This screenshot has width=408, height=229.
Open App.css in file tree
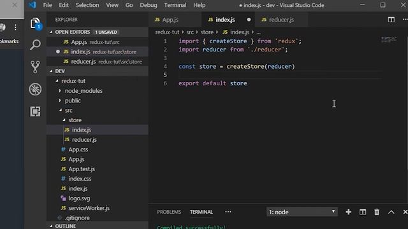pos(98,149)
